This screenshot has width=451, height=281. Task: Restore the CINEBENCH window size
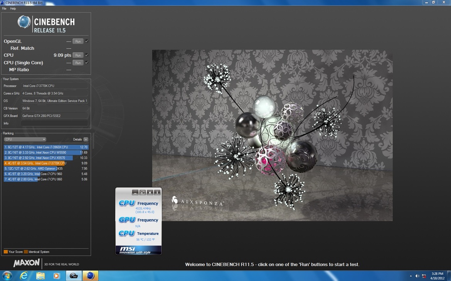click(x=434, y=2)
